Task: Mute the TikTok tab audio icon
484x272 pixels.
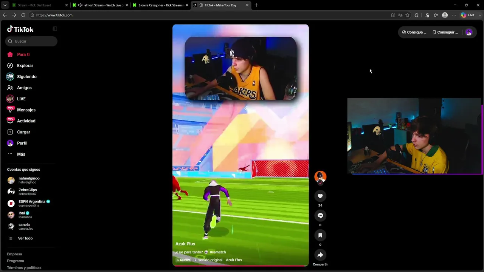Action: [200, 5]
